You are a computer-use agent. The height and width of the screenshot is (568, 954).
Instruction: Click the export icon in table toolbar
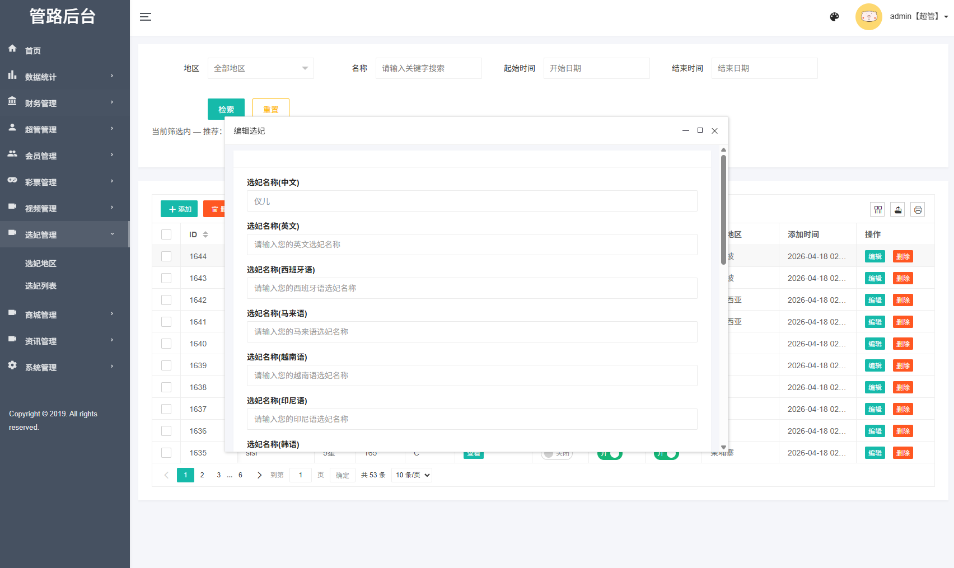897,209
